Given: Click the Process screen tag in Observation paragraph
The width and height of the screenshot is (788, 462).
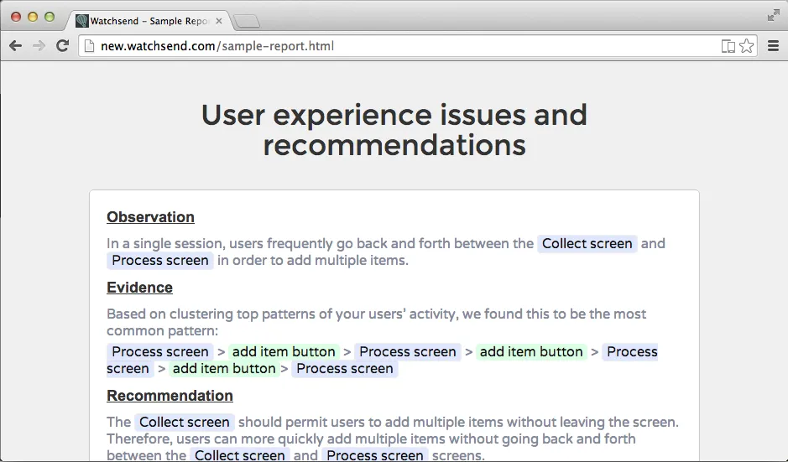Looking at the screenshot, I should [159, 261].
